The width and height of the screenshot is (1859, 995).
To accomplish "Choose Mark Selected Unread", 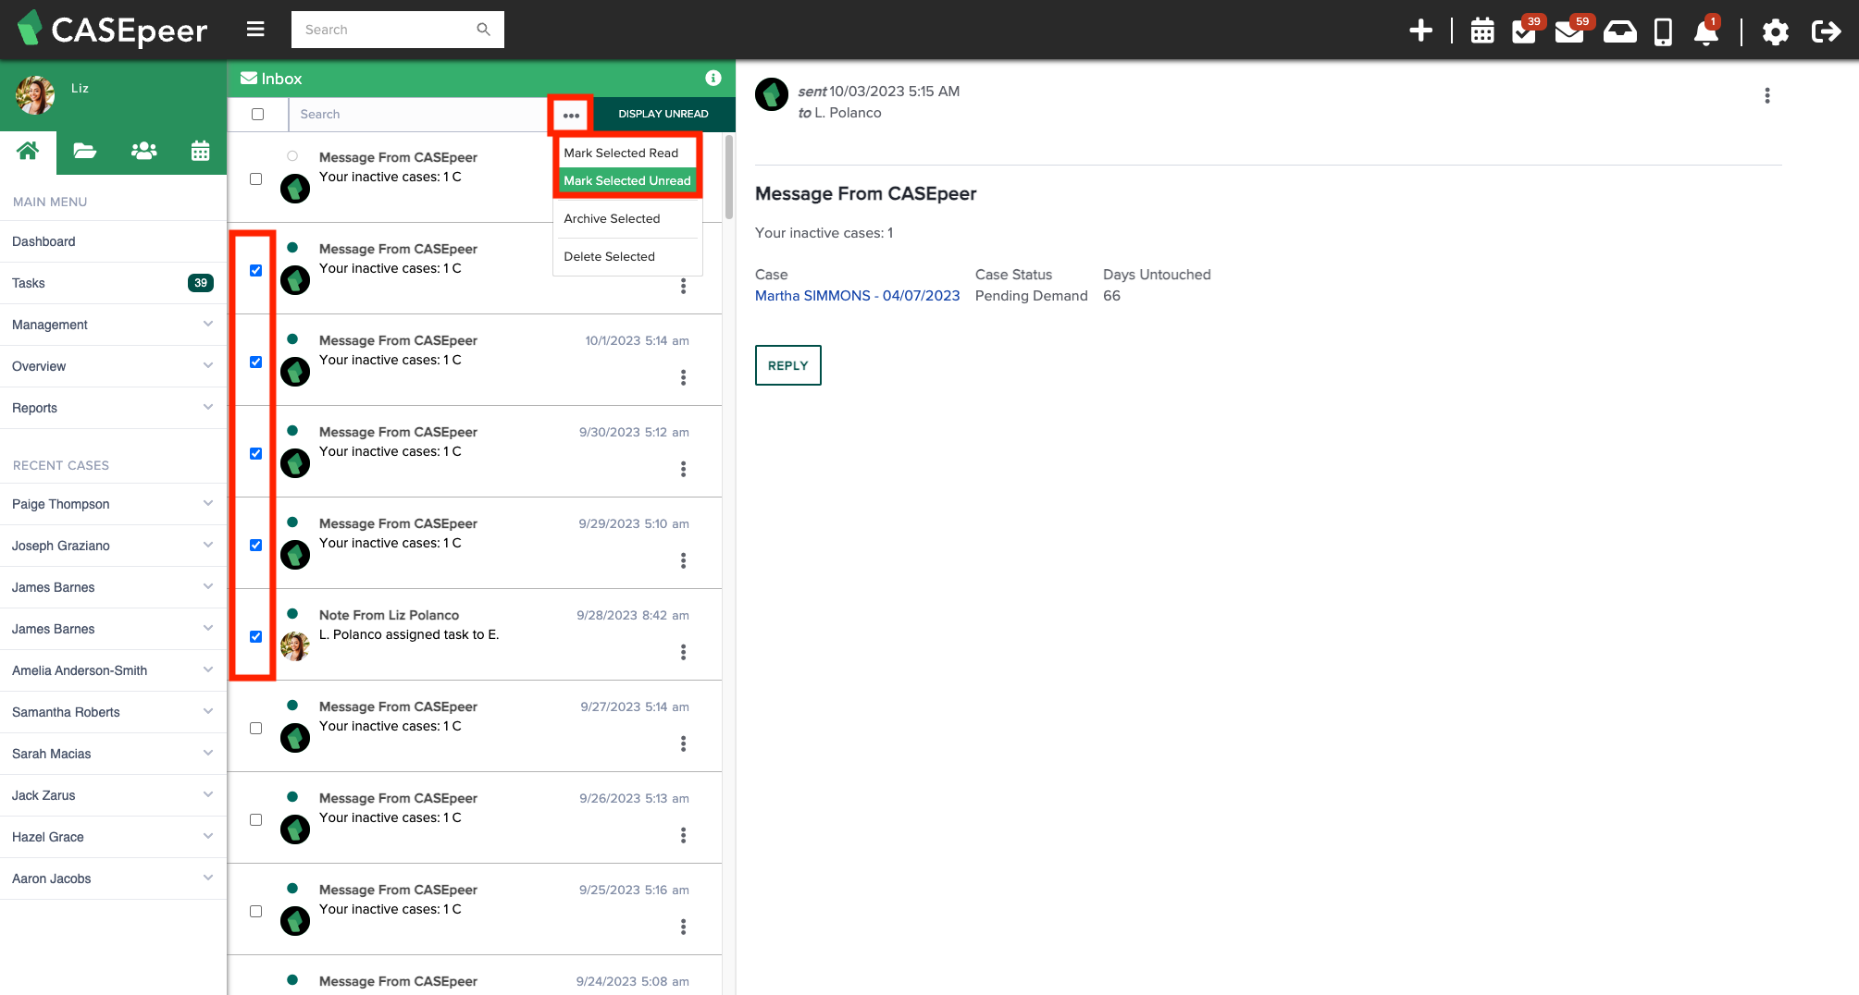I will coord(627,180).
